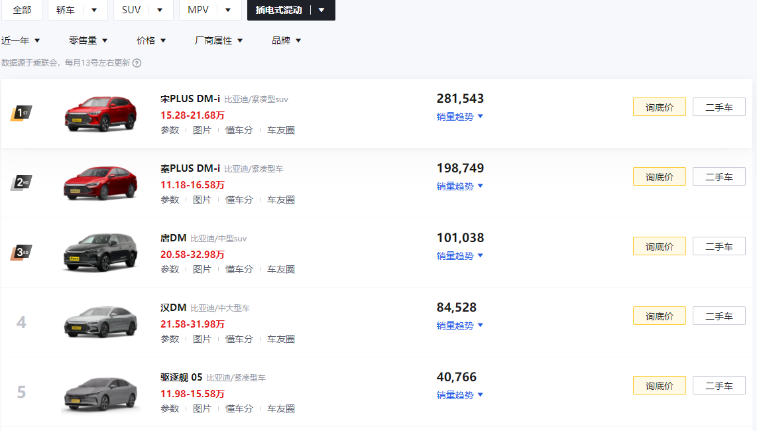757x431 pixels.
Task: Open the 插电式混动 dropdown arrow
Action: click(321, 10)
